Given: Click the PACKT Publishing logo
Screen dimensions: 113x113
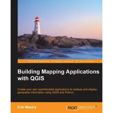Looking at the screenshot, I should (x=72, y=108).
